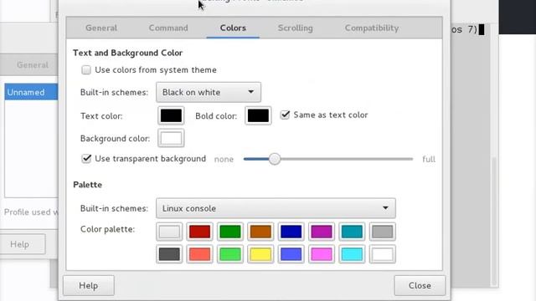
Task: Click the Close button
Action: 420,285
